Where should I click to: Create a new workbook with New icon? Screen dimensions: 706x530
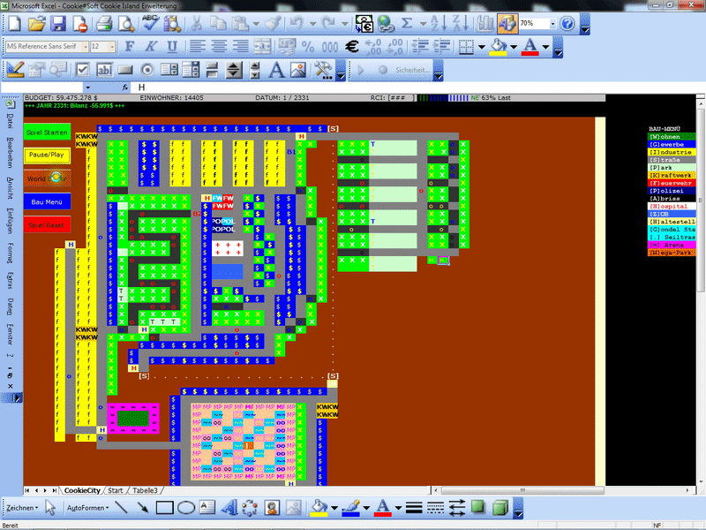[x=14, y=24]
